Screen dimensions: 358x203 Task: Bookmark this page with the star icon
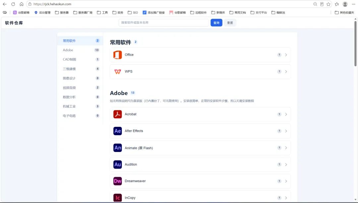[328, 4]
